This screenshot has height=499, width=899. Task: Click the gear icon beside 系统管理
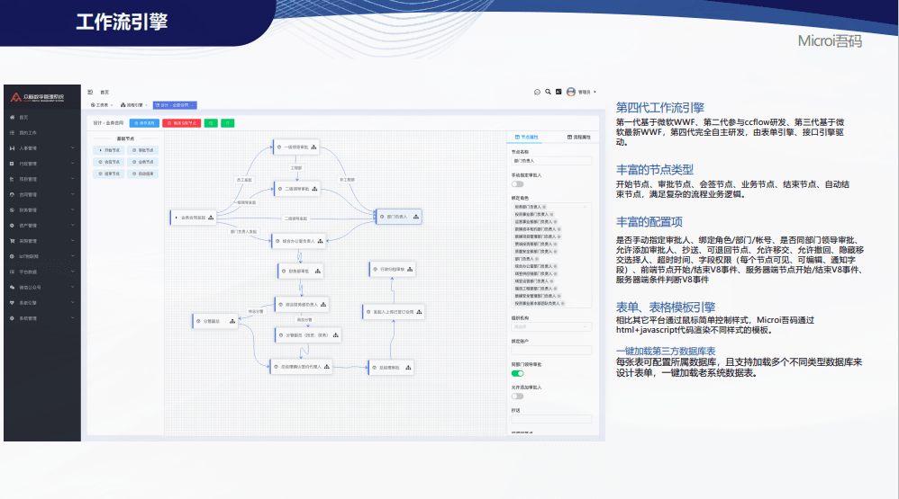click(x=12, y=318)
